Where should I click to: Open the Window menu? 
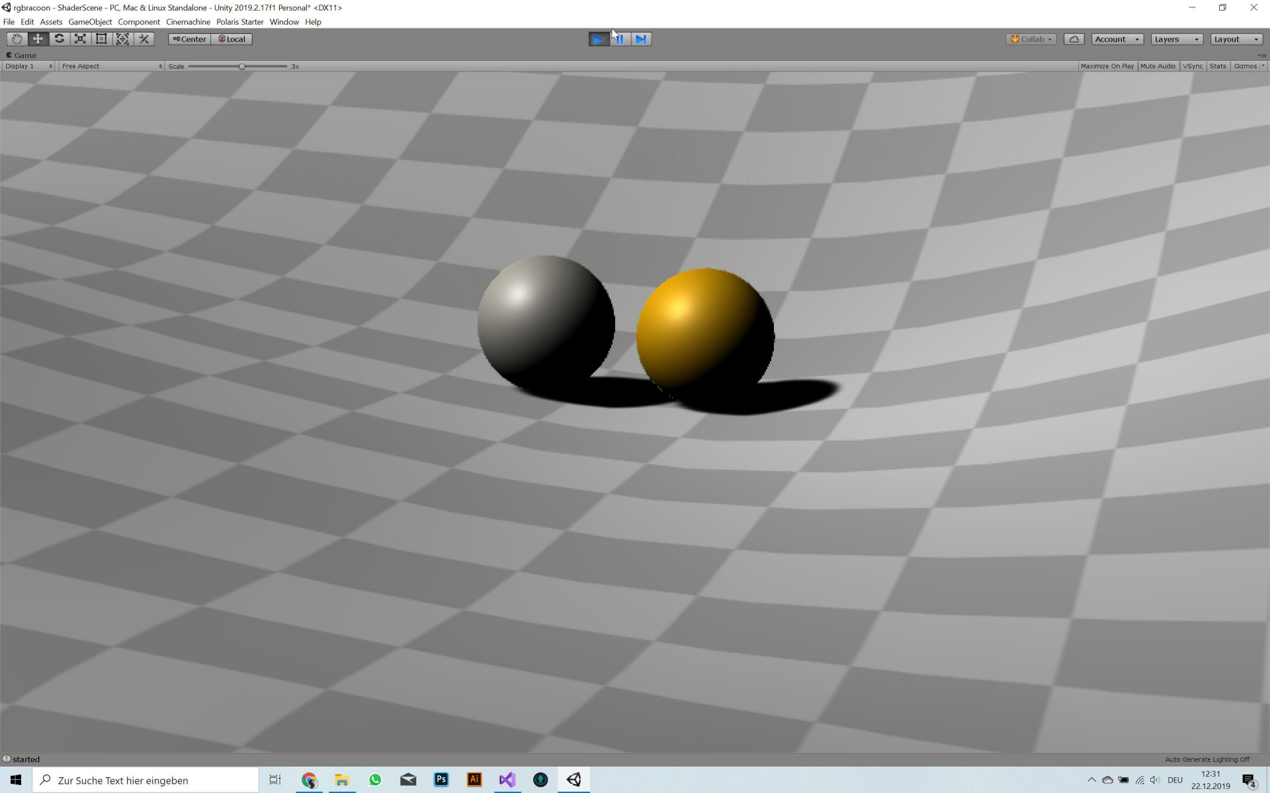284,22
